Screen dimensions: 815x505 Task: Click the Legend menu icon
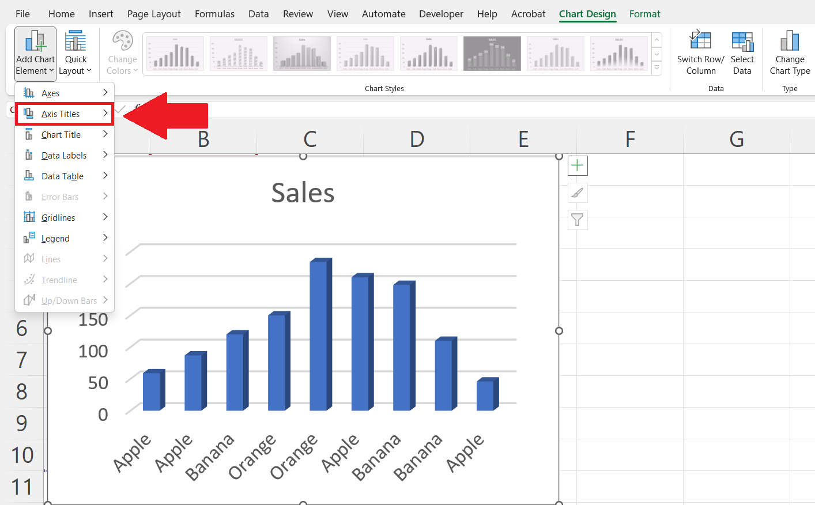click(29, 238)
